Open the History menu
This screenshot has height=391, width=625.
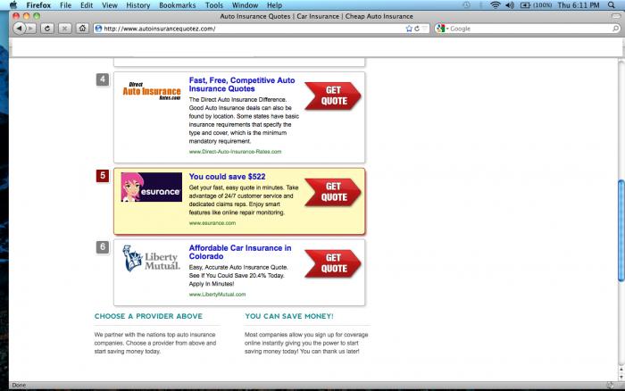[137, 5]
